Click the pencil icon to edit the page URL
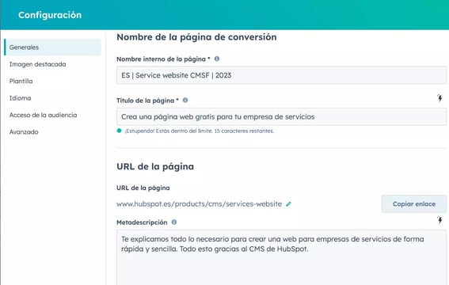The height and width of the screenshot is (285, 449). coord(288,204)
